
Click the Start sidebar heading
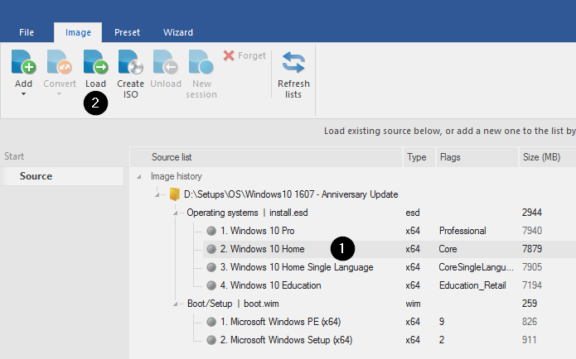[14, 156]
